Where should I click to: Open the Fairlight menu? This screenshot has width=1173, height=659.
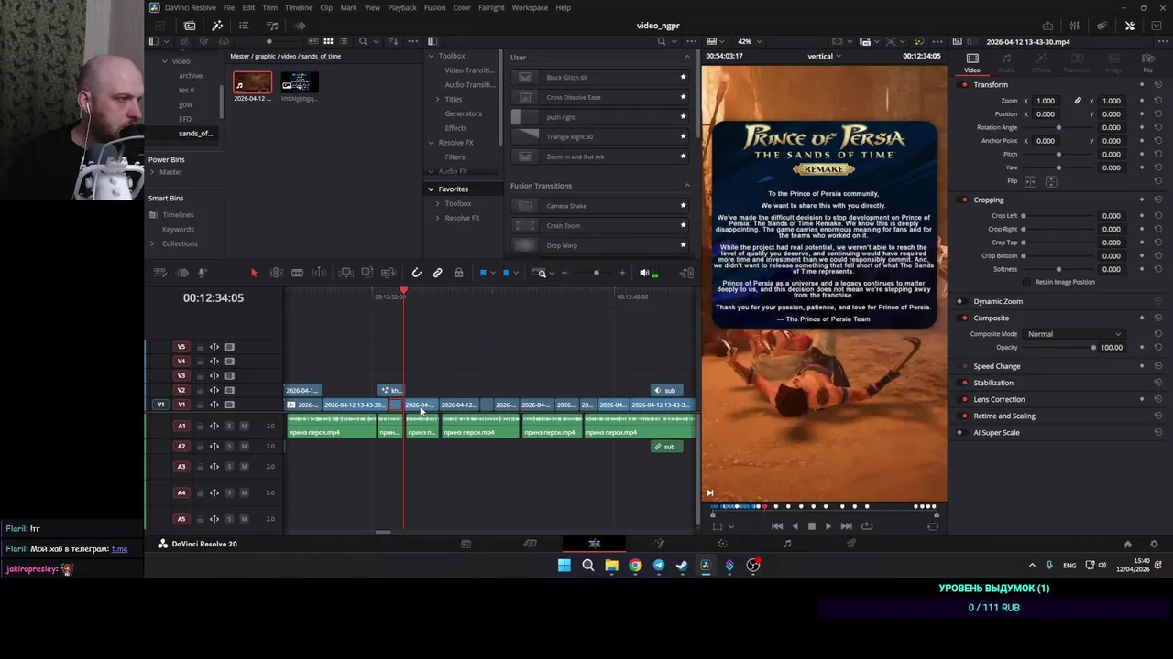coord(491,7)
